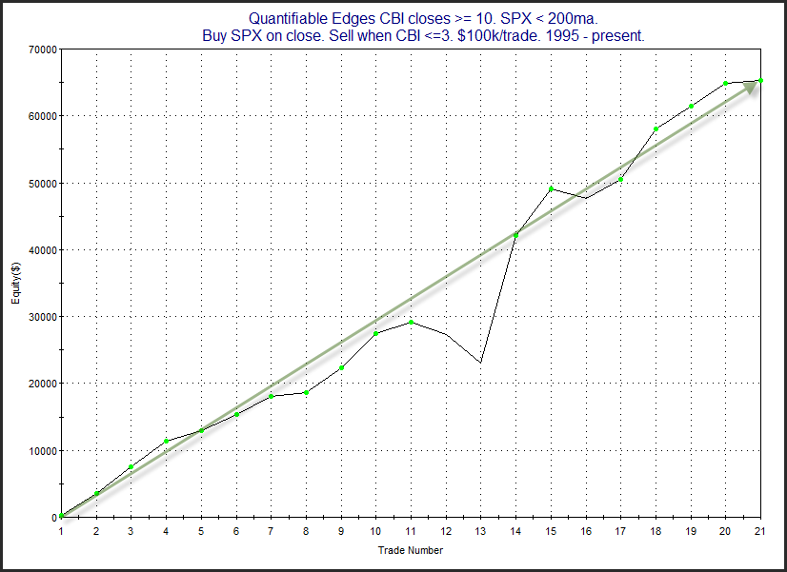The height and width of the screenshot is (572, 787).
Task: Click the green arrowhead of the trend line
Action: (x=751, y=87)
